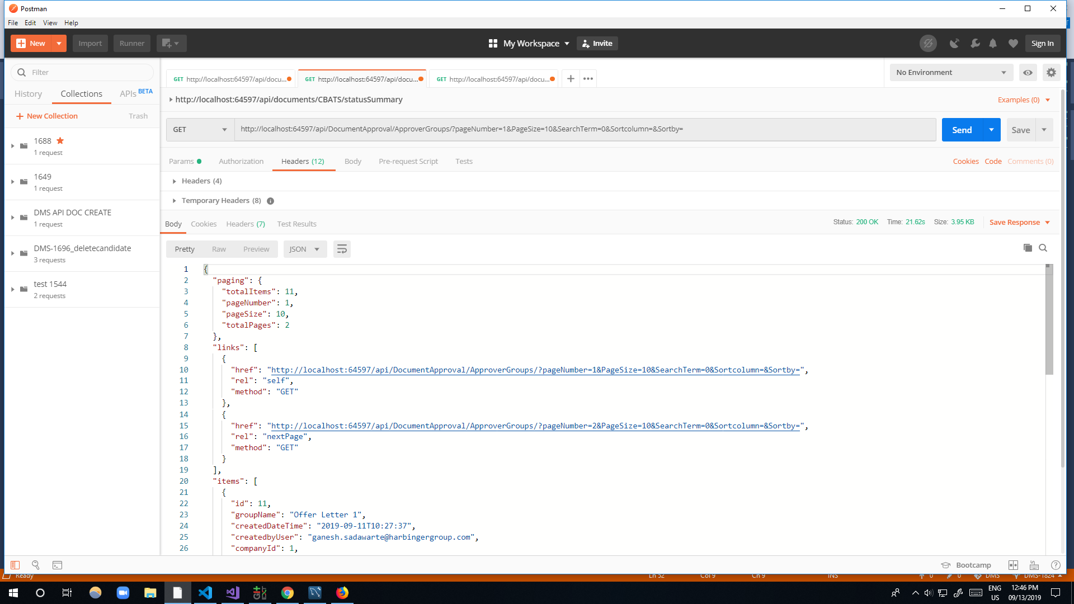Open Zoom from the taskbar
This screenshot has height=604, width=1074.
pyautogui.click(x=123, y=592)
